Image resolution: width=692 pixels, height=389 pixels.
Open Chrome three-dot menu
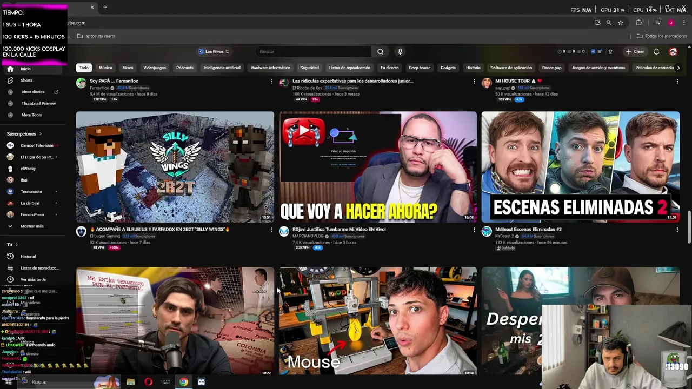click(x=683, y=23)
